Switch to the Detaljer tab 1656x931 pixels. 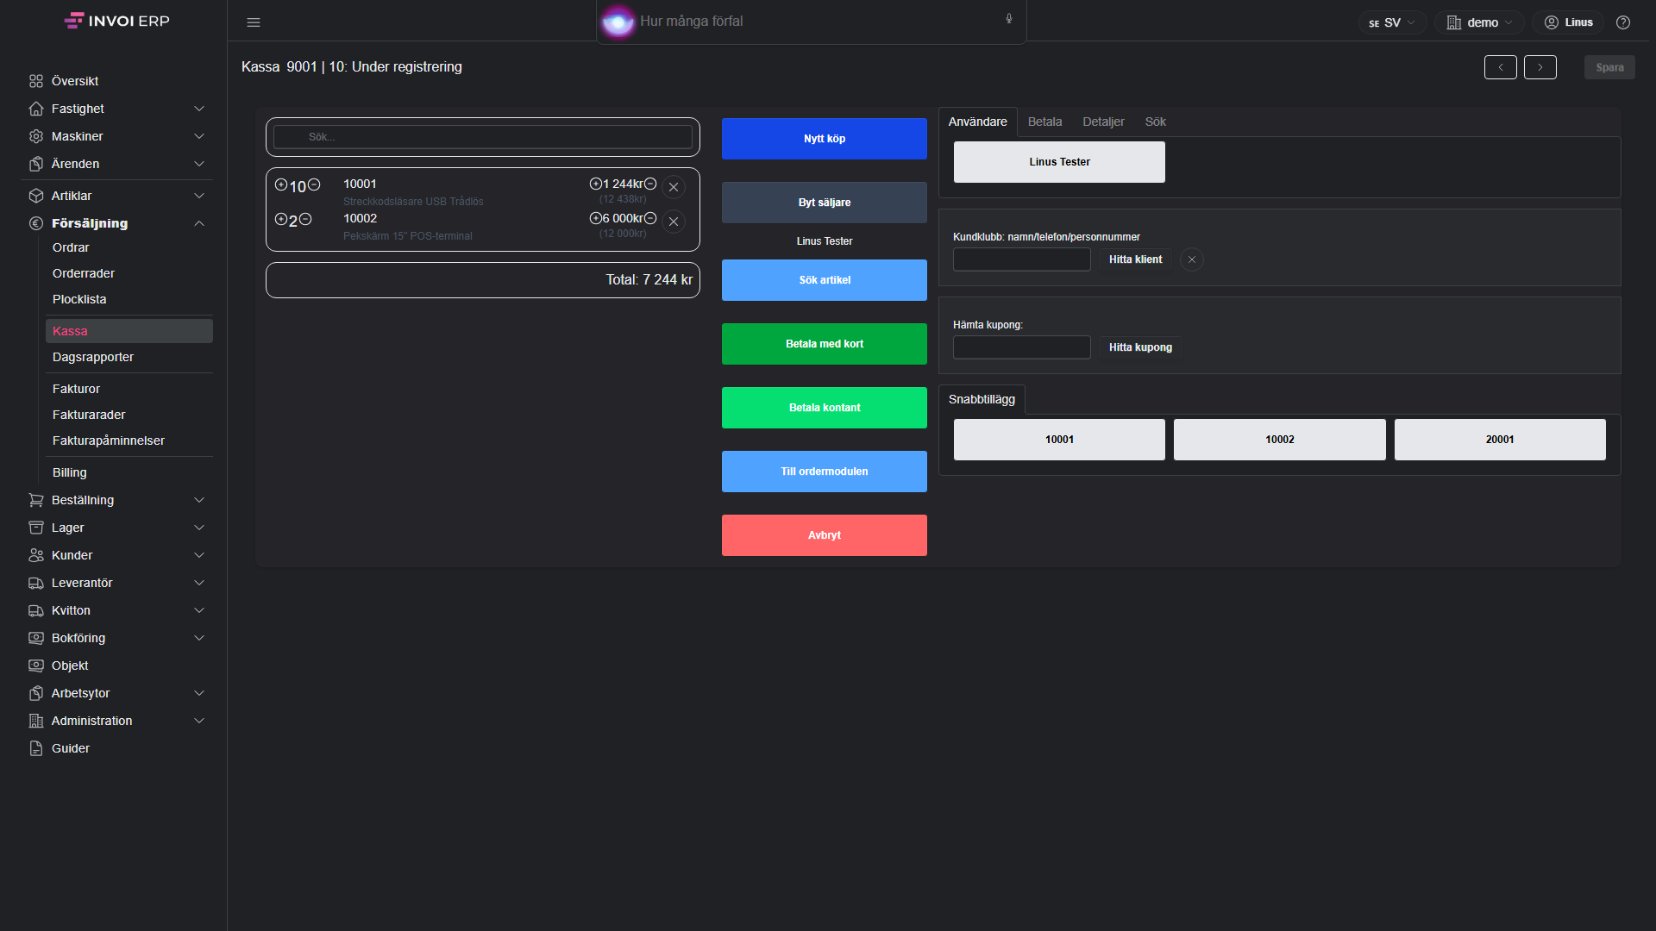(1103, 122)
